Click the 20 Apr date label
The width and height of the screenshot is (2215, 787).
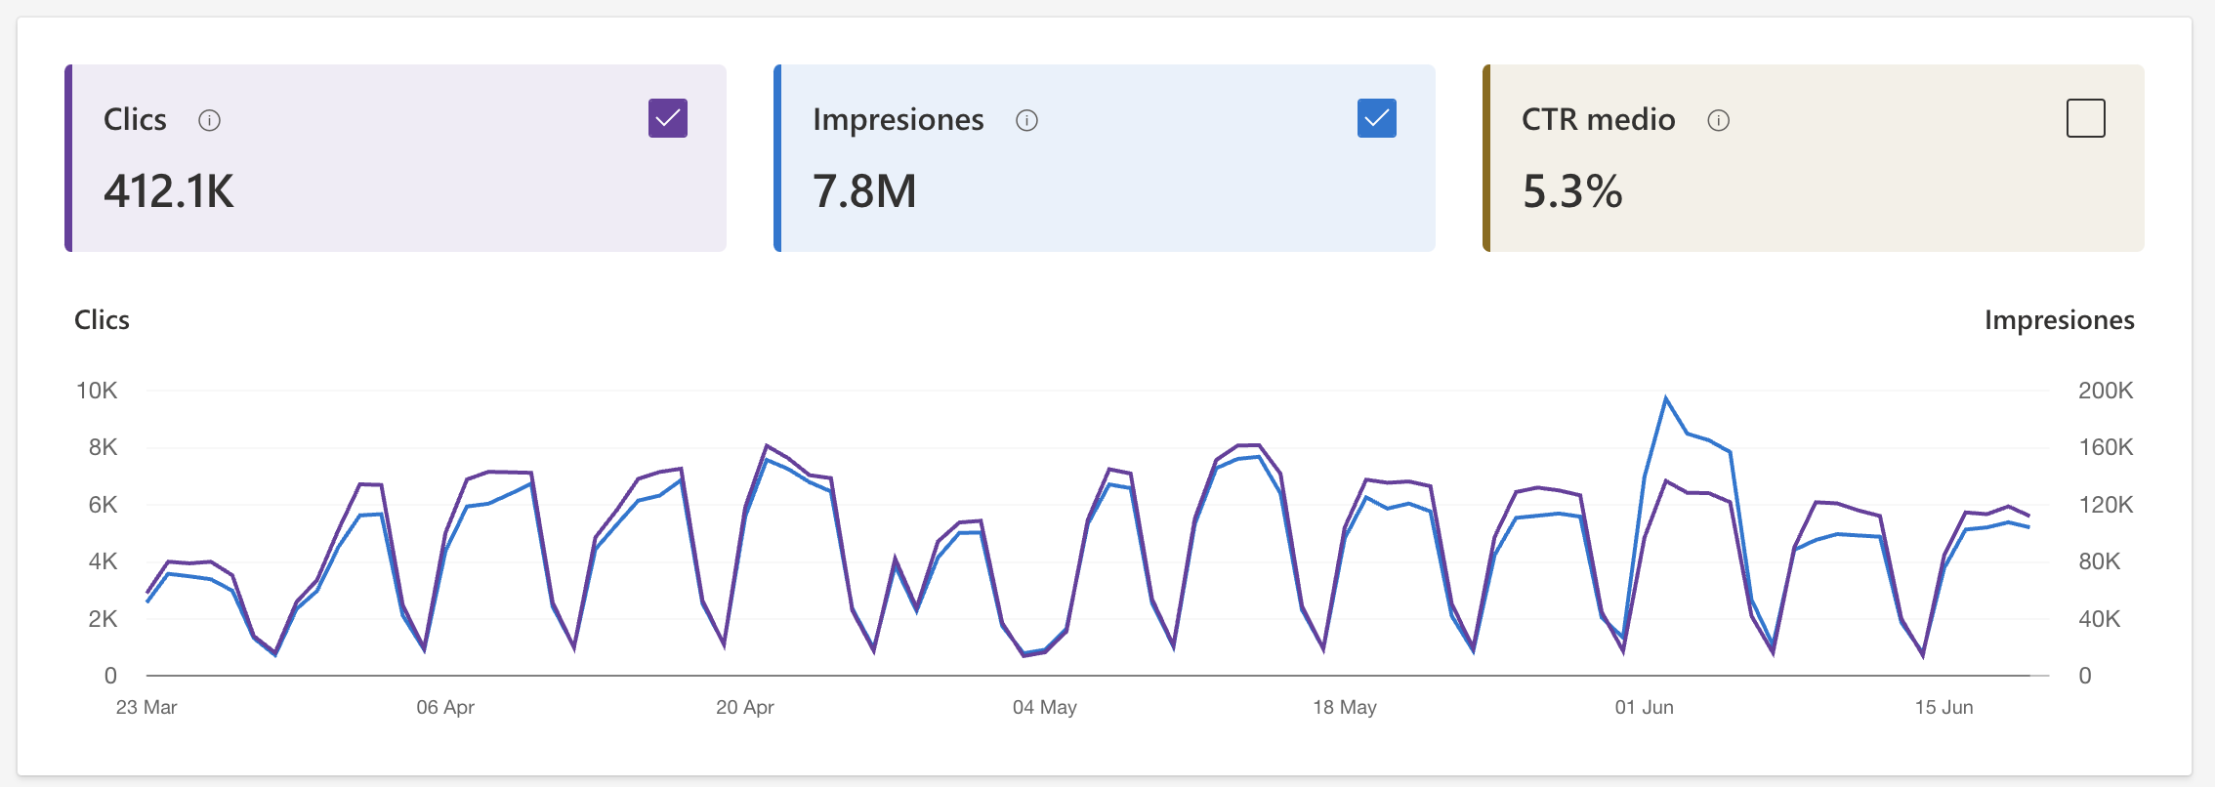click(x=745, y=707)
